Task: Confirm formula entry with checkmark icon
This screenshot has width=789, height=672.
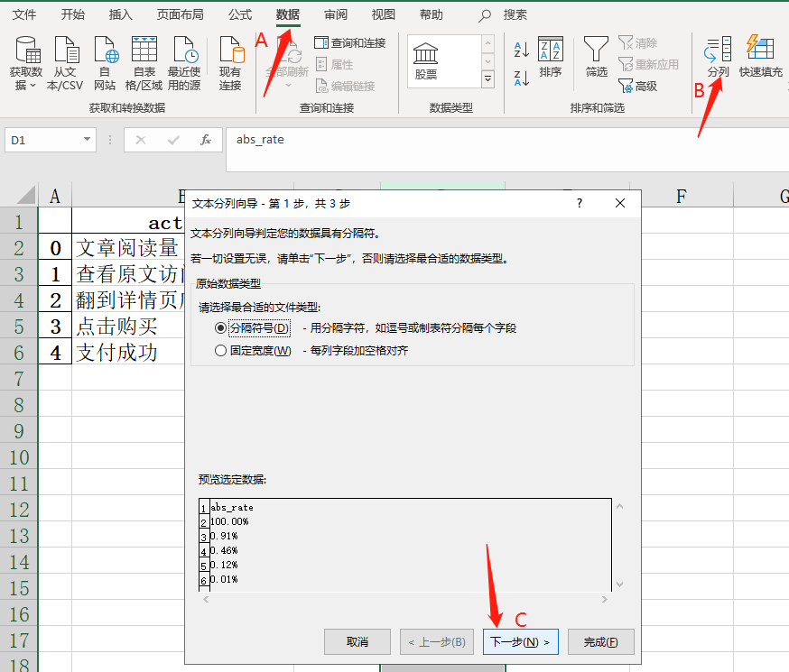Action: [x=173, y=140]
